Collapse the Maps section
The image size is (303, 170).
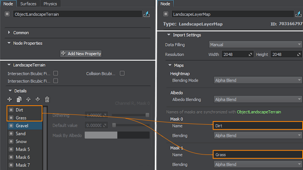[170, 65]
